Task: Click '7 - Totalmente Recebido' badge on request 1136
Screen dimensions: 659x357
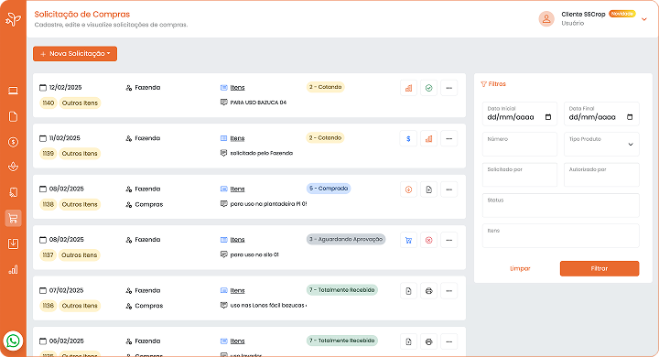Action: pos(341,290)
